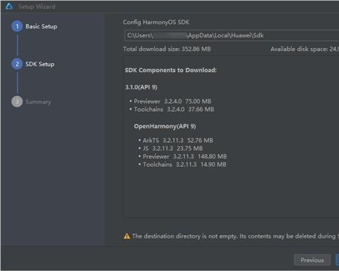Click the Previewer 3.2.4.0 75.00 MB entry
339x271 pixels.
pos(172,101)
